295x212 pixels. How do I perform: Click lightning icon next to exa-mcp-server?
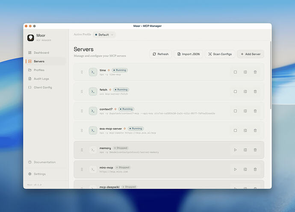tap(124, 129)
